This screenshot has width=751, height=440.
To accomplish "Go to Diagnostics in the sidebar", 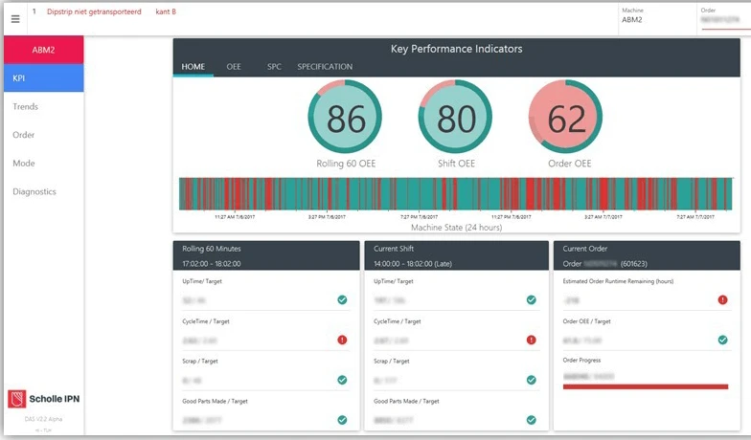I will pyautogui.click(x=34, y=191).
